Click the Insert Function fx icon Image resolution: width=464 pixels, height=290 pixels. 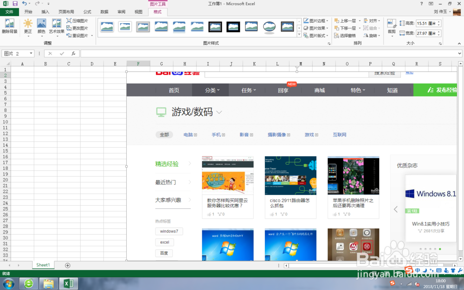pyautogui.click(x=73, y=53)
